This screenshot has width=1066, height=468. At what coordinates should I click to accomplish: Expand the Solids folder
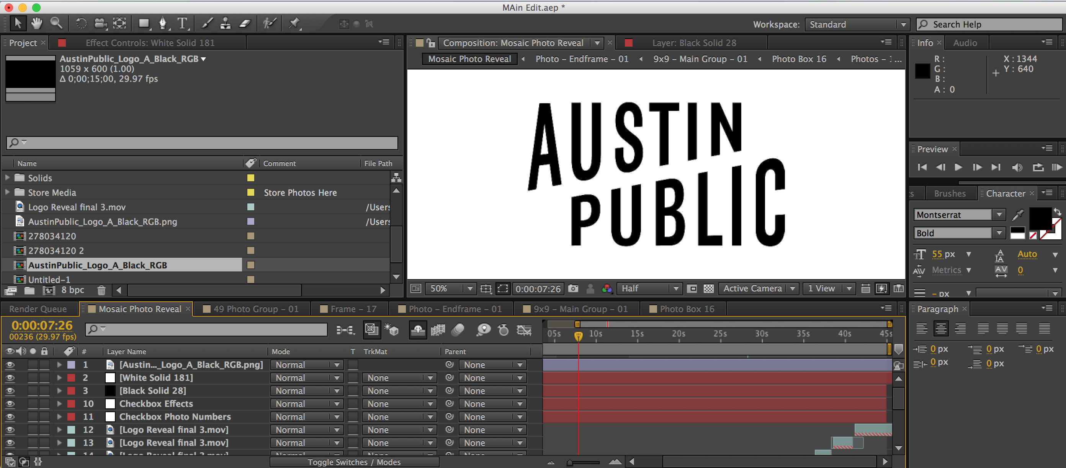7,178
